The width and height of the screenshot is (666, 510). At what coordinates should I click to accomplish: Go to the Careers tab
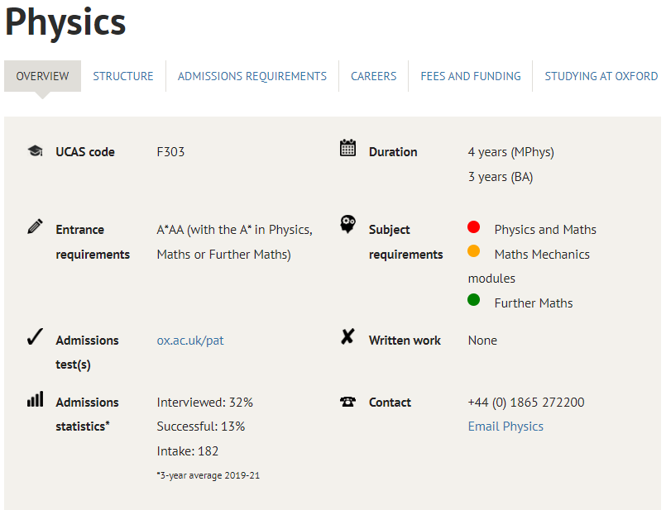[373, 76]
